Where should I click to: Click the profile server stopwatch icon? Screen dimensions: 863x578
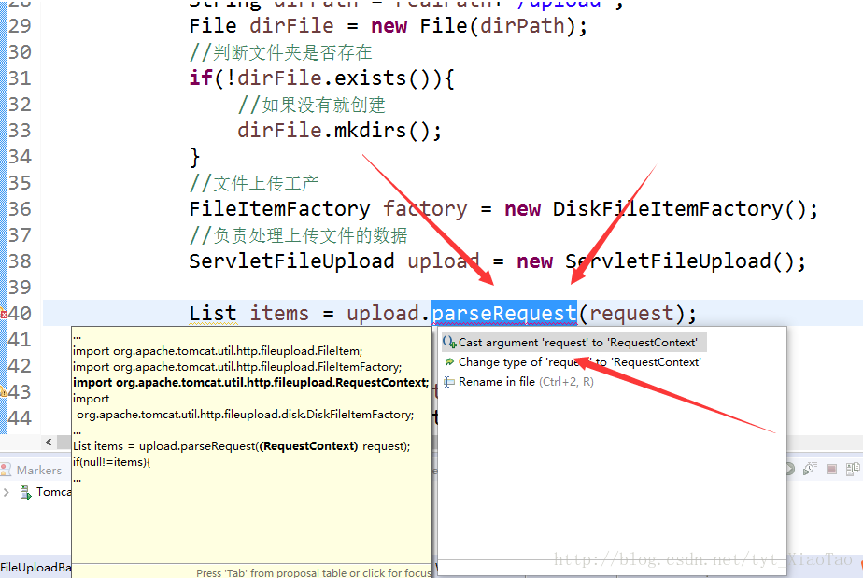pos(810,469)
